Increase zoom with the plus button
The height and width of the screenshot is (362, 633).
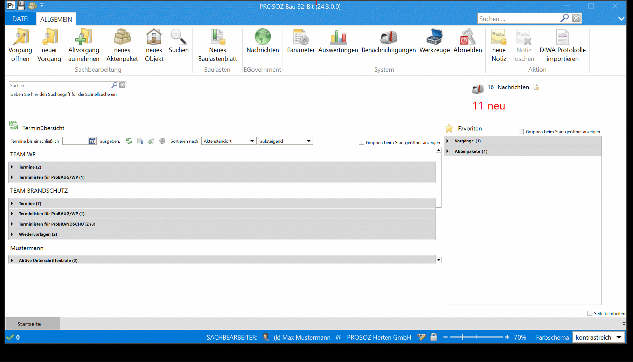click(x=507, y=337)
